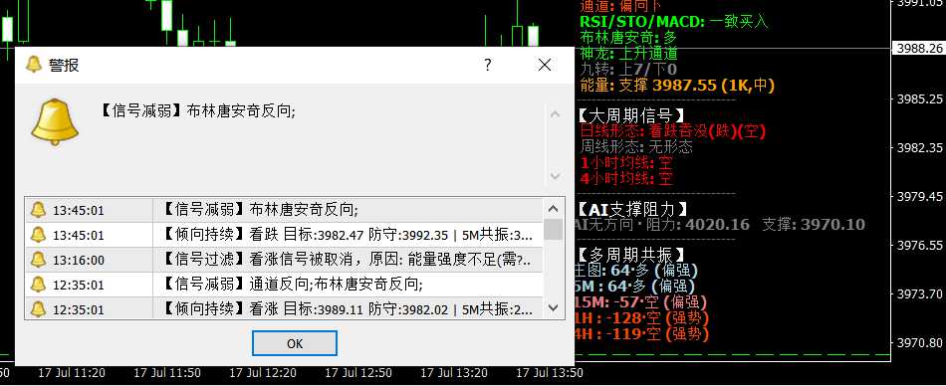This screenshot has width=946, height=386.
Task: Click the 阻力: 4020.16 value
Action: tap(698, 225)
